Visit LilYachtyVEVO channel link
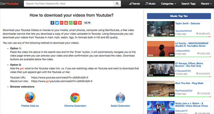 click(183, 51)
